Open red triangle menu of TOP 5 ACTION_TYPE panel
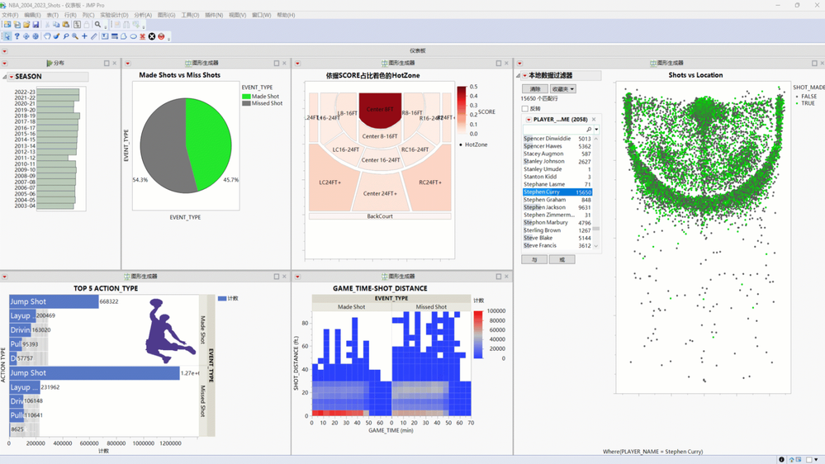Image resolution: width=825 pixels, height=464 pixels. (x=5, y=277)
